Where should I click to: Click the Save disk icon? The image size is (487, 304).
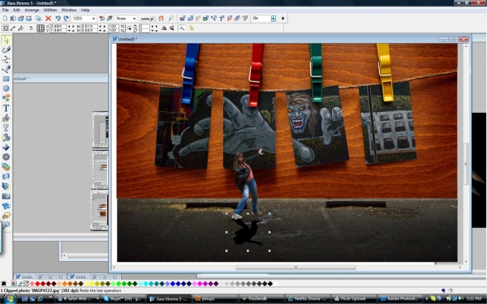point(29,19)
